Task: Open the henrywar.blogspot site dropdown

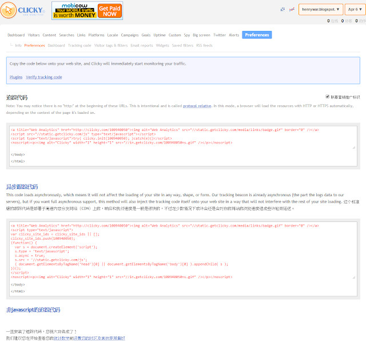Action: pyautogui.click(x=321, y=9)
